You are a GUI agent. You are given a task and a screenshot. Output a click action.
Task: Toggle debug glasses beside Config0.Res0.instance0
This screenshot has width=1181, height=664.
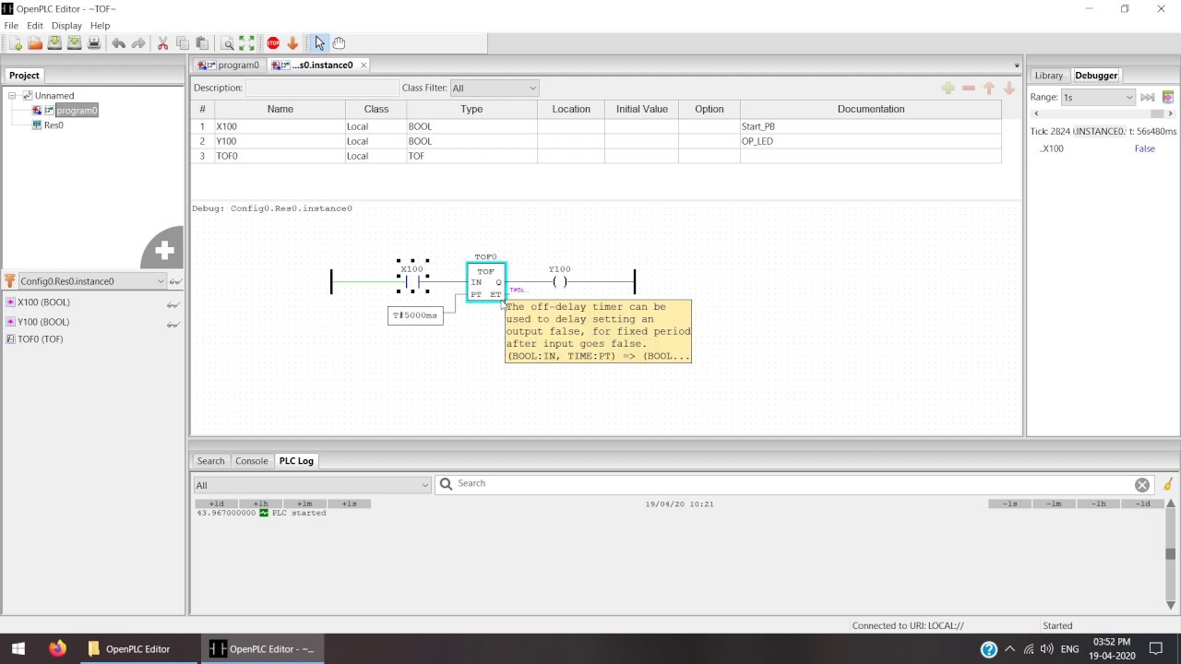click(175, 281)
